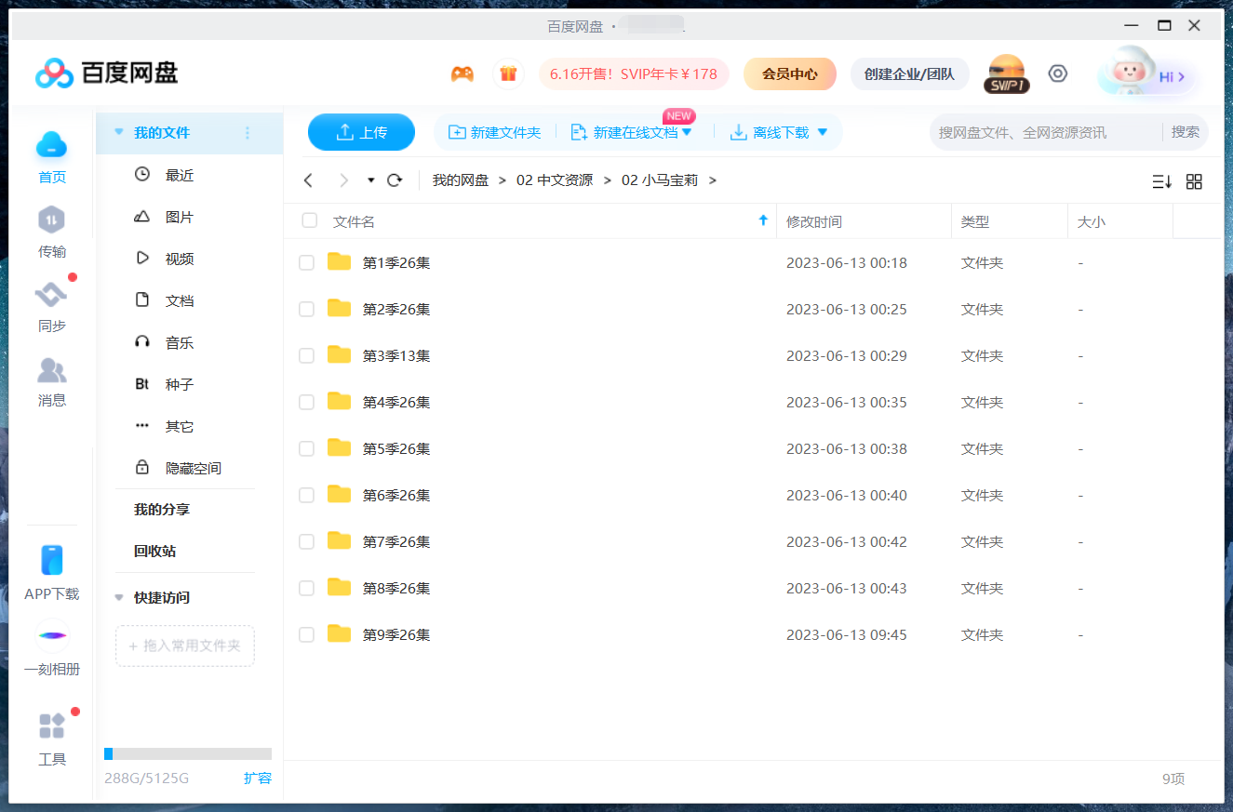Screen dimensions: 1233x812
Task: Collapse the 快捷访问 section
Action: click(119, 598)
